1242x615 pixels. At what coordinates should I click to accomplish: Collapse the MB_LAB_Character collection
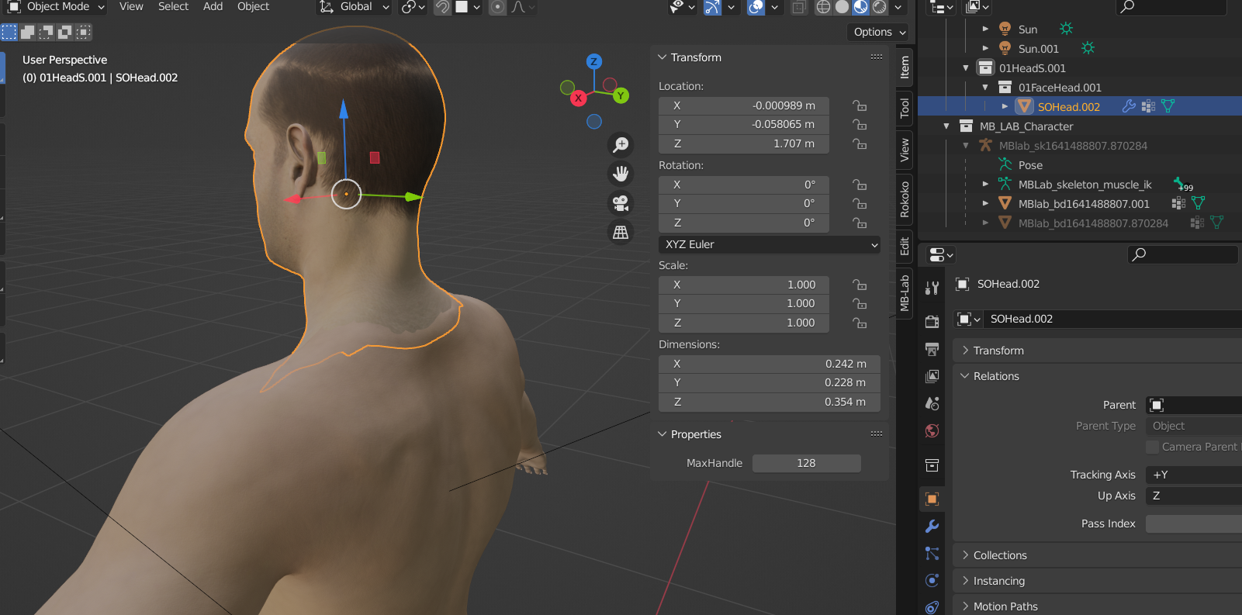(x=946, y=126)
